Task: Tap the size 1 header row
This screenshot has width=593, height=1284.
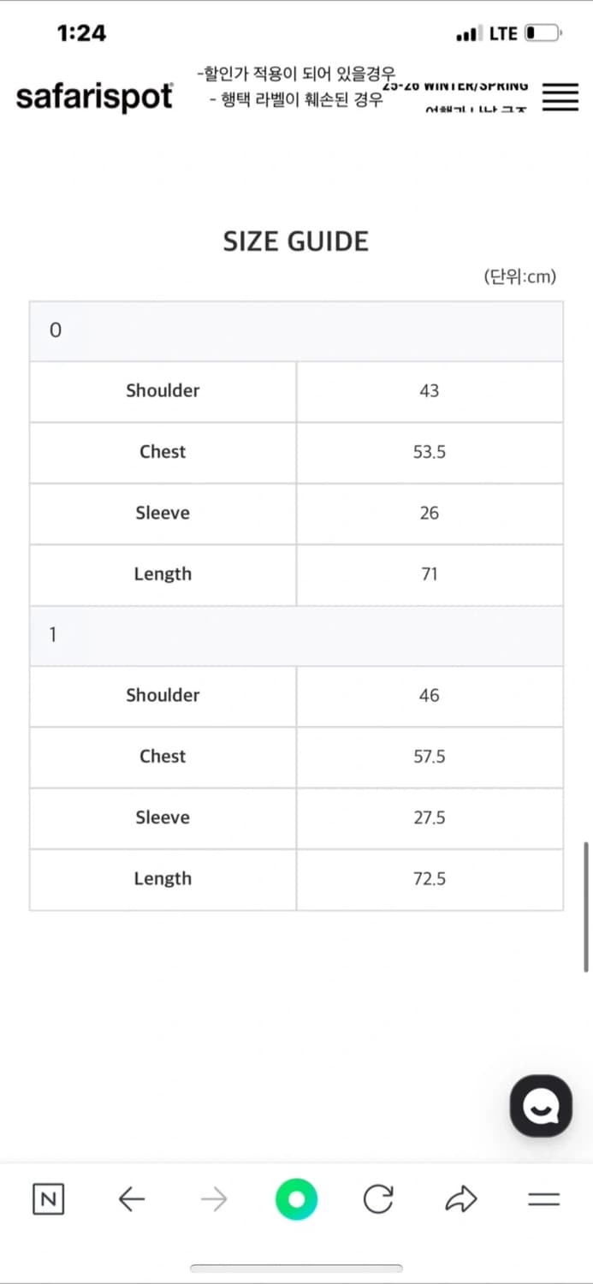Action: tap(296, 635)
